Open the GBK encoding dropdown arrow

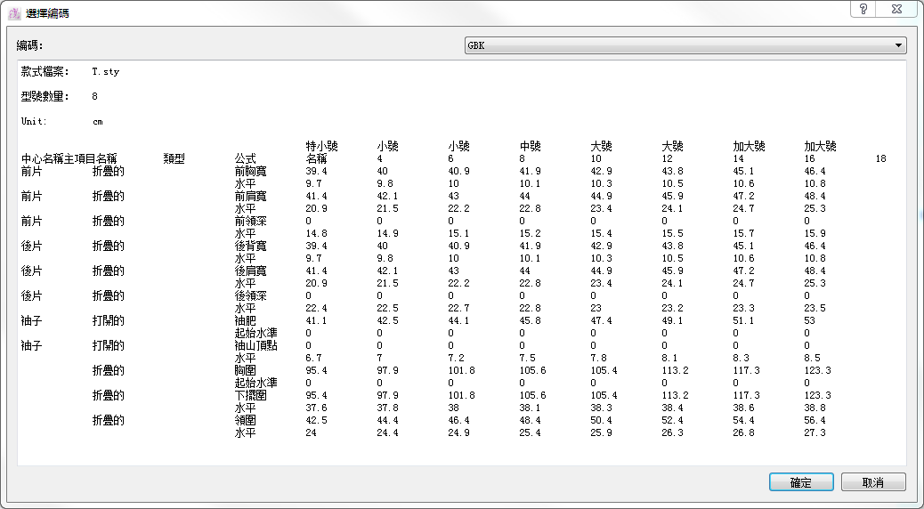(x=899, y=45)
